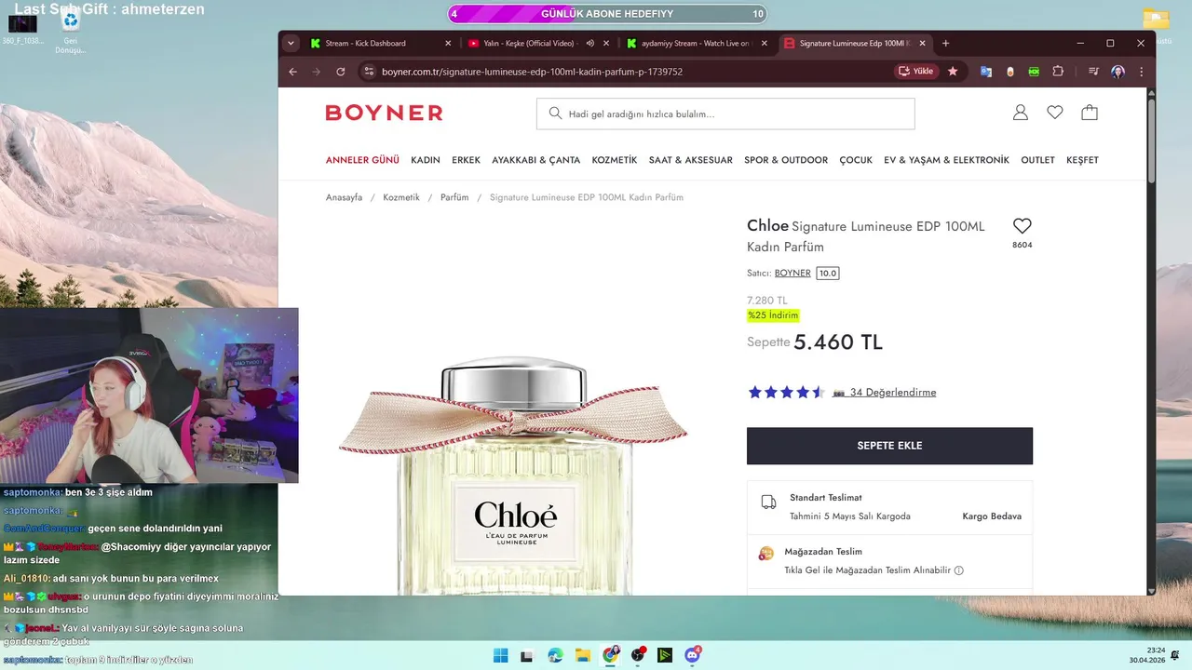
Task: Add Chloe perfume to favorites with heart icon
Action: pyautogui.click(x=1023, y=226)
